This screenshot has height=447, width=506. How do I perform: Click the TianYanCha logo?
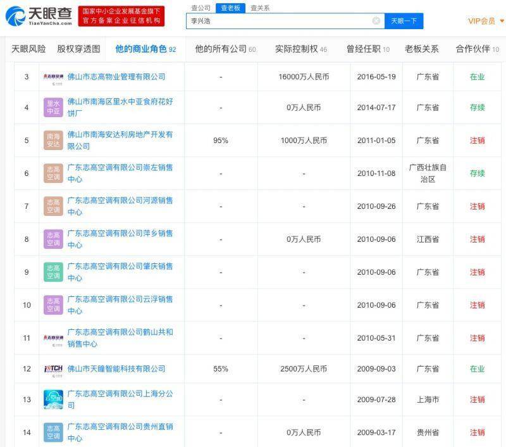tap(39, 16)
